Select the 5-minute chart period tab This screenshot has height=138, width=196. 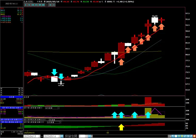29,5
